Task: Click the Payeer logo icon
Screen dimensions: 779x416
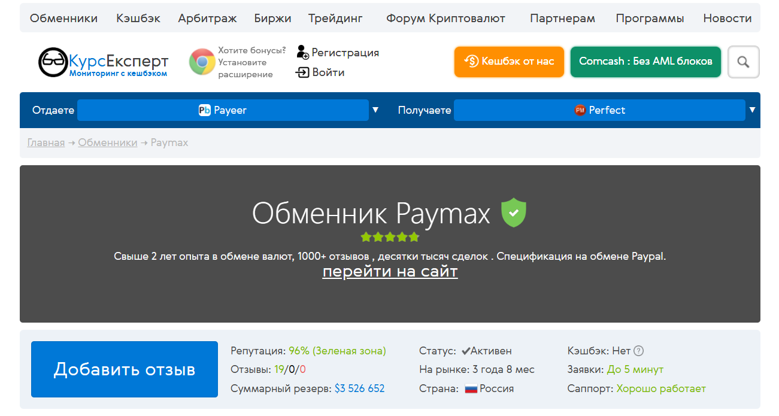Action: coord(205,110)
